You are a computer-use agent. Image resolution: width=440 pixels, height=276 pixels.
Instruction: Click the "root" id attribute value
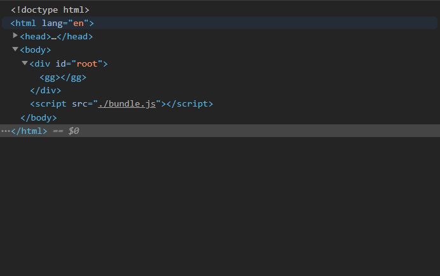[87, 64]
